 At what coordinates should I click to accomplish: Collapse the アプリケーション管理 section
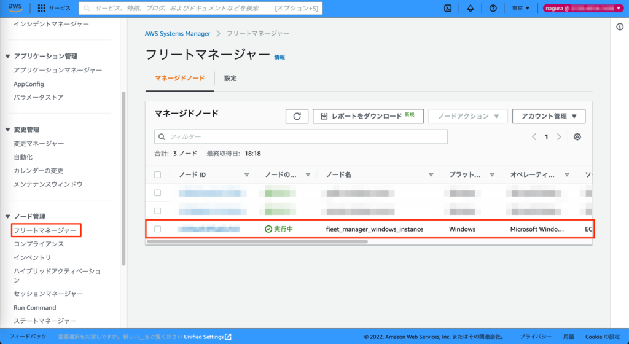pos(7,57)
